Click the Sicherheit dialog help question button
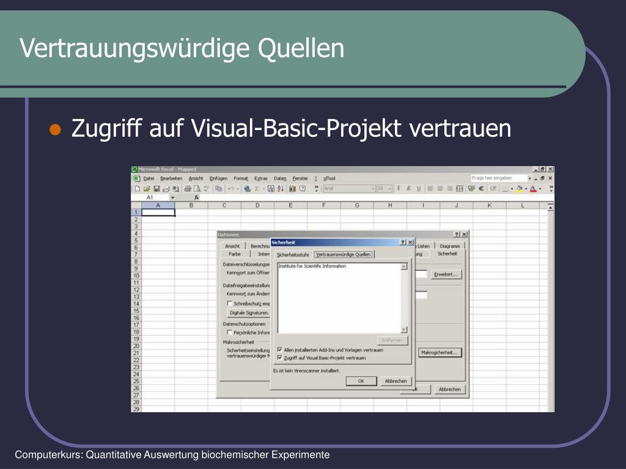This screenshot has height=469, width=626. [x=403, y=242]
